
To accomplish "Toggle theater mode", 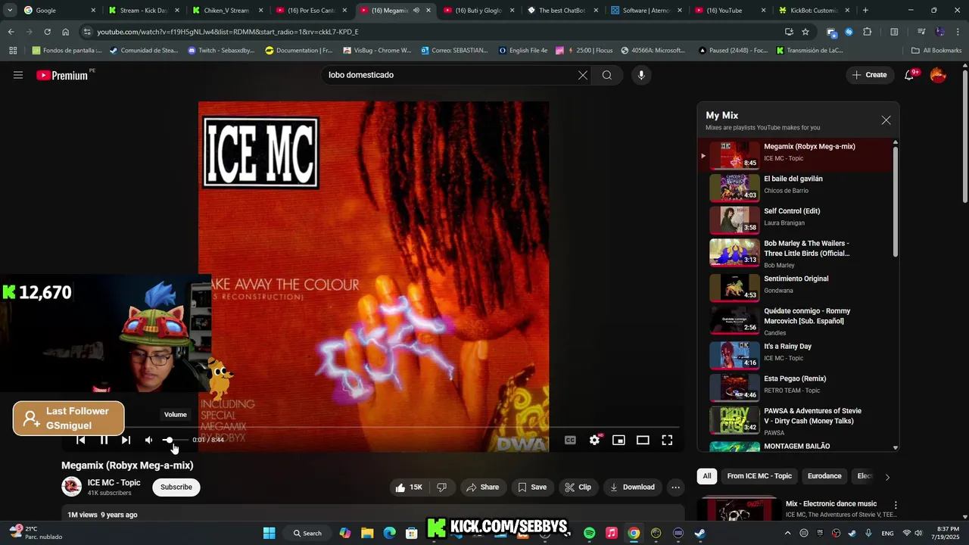I will point(643,440).
